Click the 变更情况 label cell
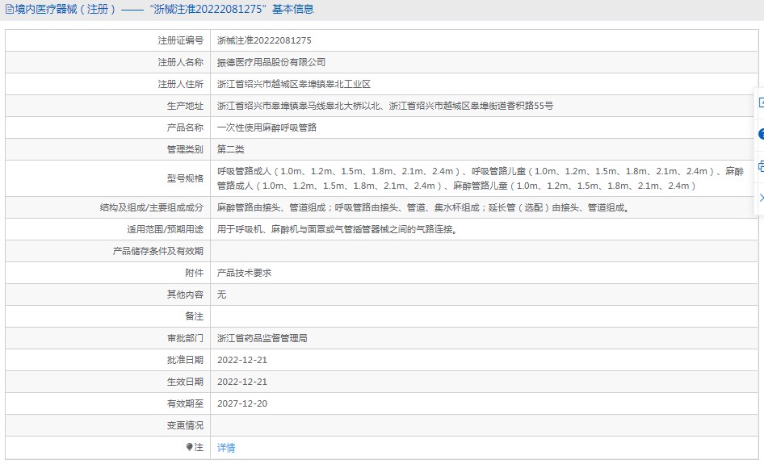Viewport: 764px width, 468px height. click(x=107, y=425)
